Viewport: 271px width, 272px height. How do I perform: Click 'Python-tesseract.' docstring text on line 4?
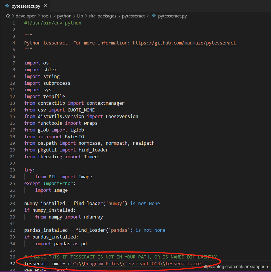click(x=47, y=43)
